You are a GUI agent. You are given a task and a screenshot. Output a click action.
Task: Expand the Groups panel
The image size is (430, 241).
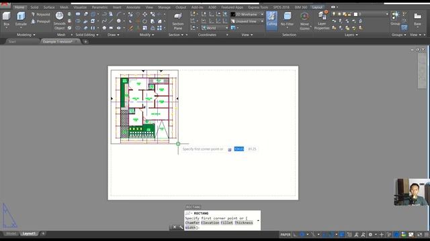pos(398,35)
